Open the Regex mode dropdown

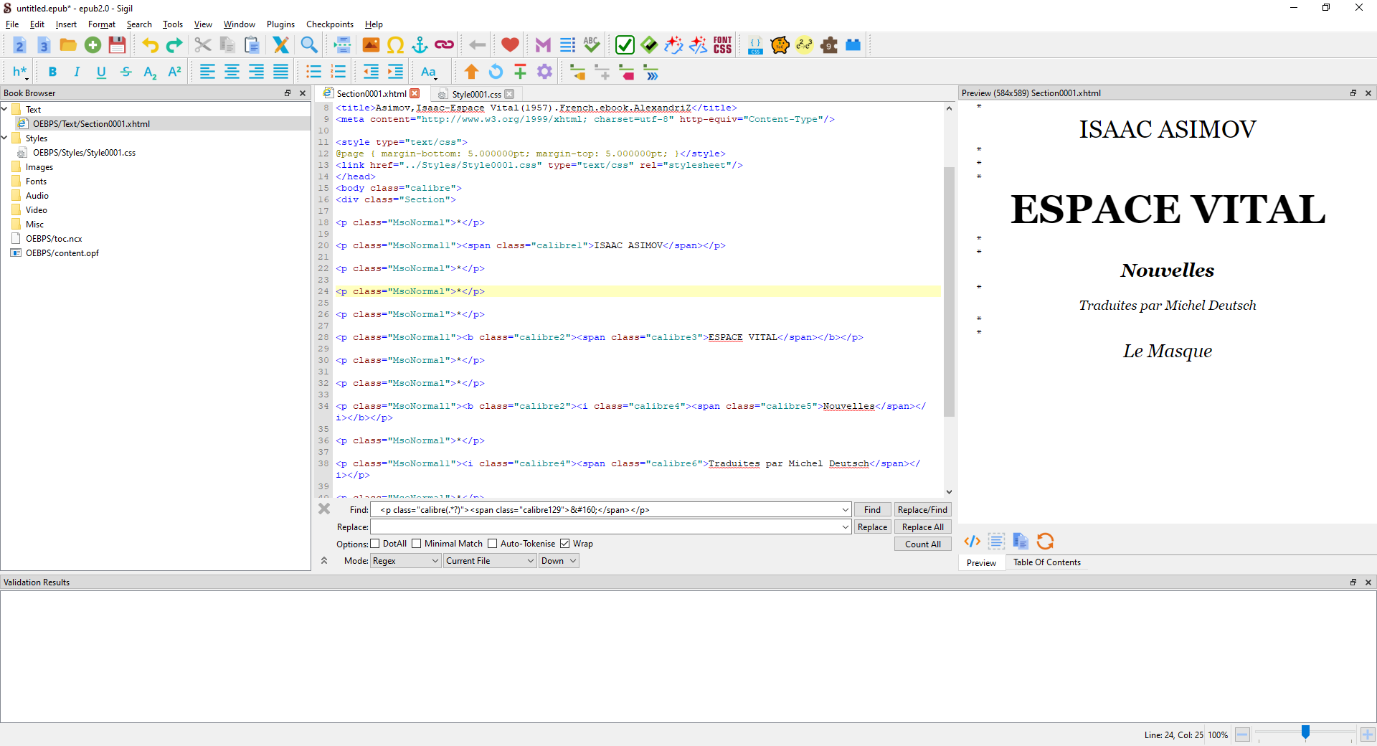pos(405,561)
